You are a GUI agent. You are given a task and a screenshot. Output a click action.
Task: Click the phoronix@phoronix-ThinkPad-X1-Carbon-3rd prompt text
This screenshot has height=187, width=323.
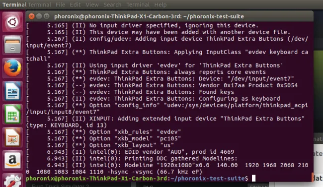96,179
